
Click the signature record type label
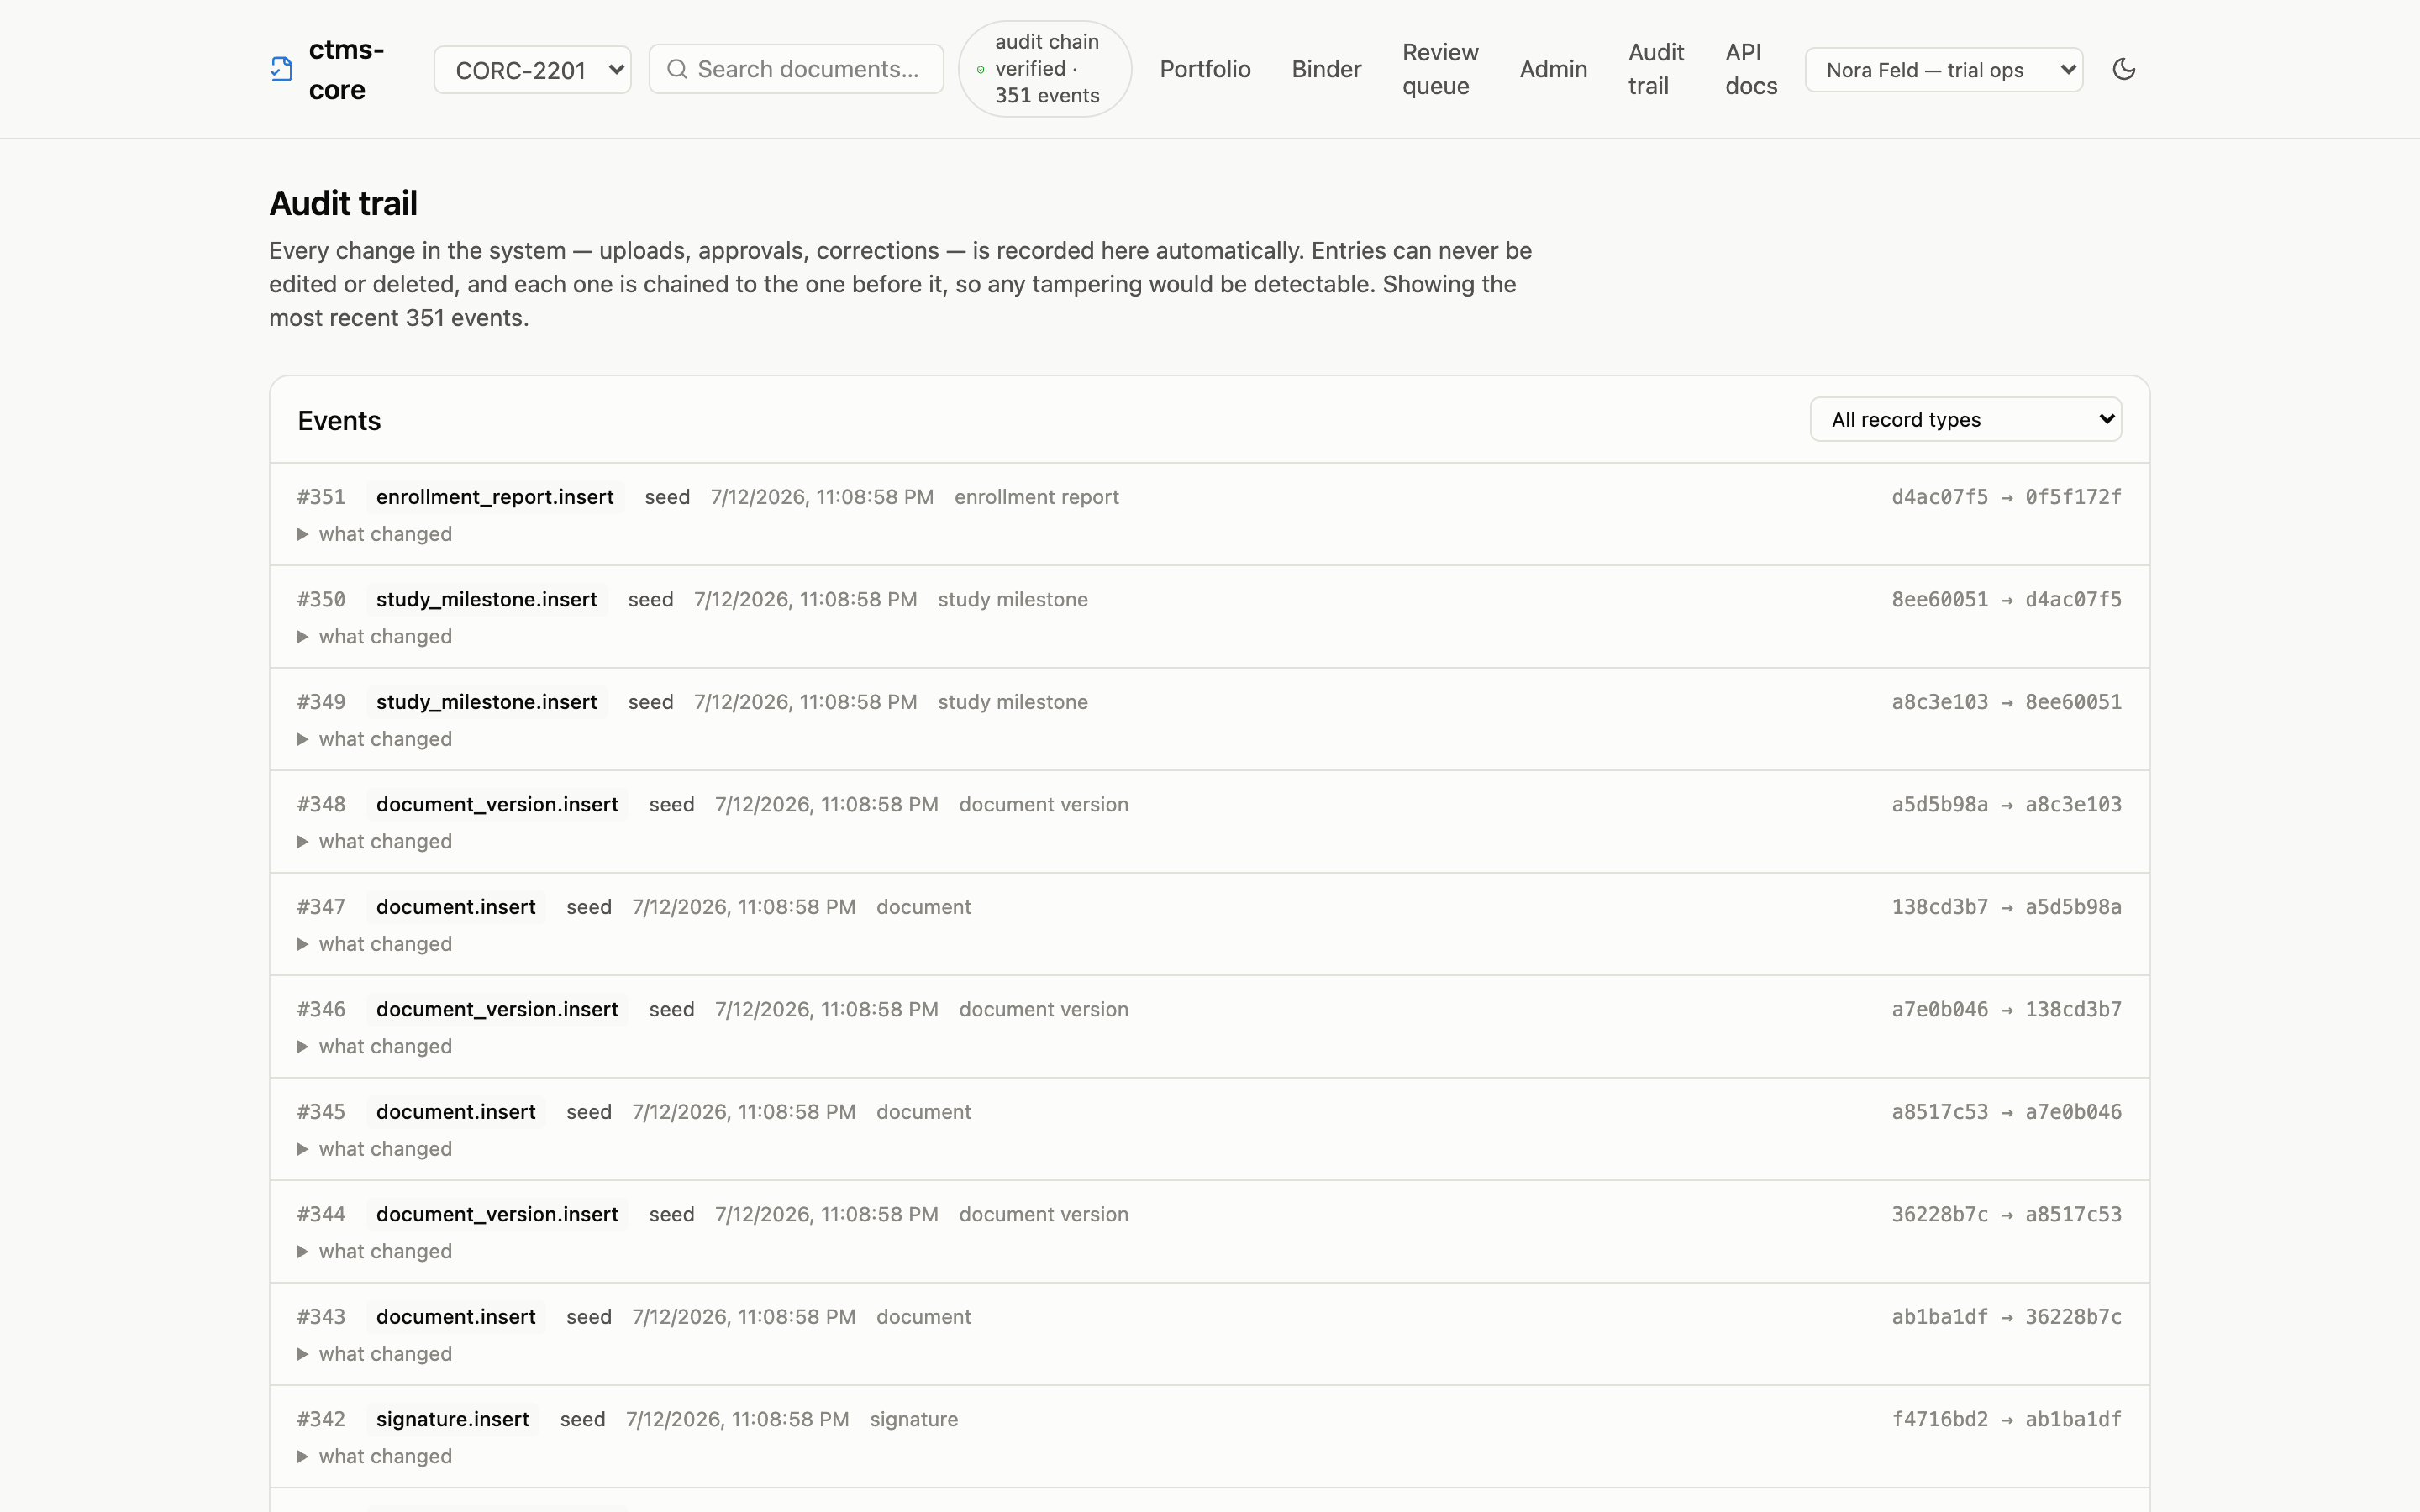(x=914, y=1420)
